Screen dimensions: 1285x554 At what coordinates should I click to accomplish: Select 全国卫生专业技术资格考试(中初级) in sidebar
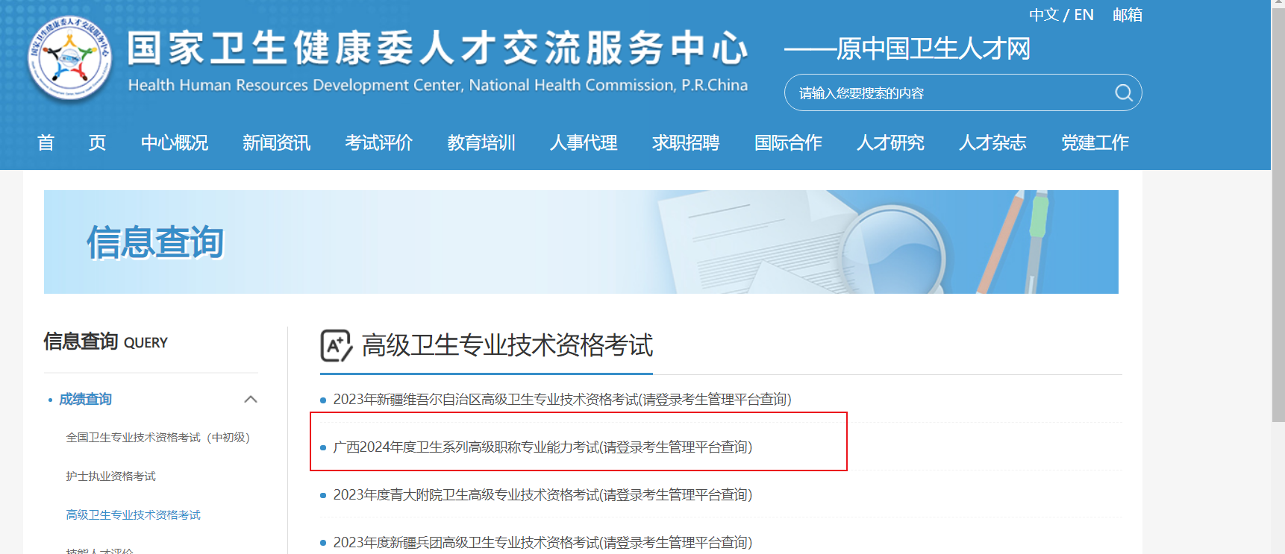(x=158, y=438)
